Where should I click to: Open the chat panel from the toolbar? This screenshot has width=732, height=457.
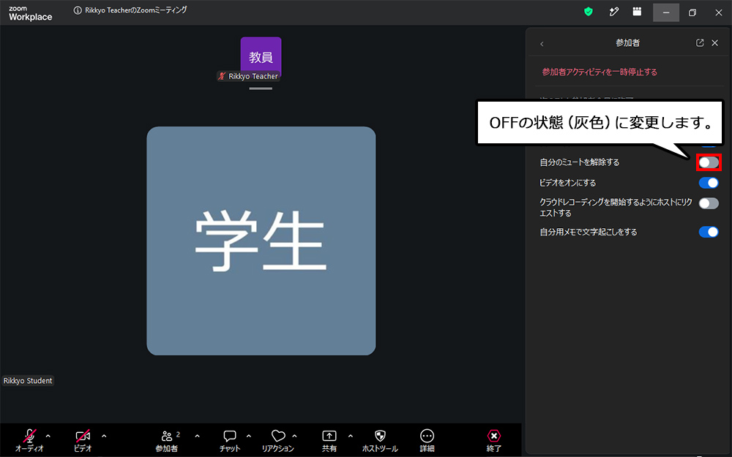click(x=230, y=441)
